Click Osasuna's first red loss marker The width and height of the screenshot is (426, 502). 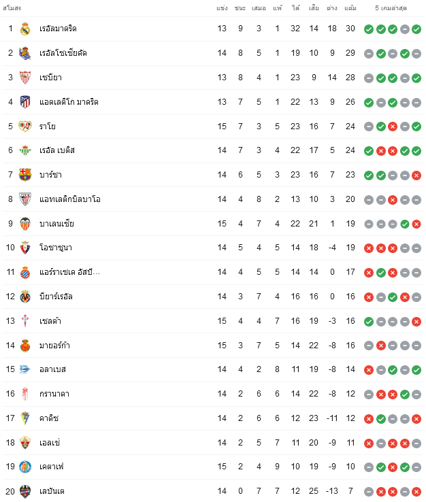[369, 248]
